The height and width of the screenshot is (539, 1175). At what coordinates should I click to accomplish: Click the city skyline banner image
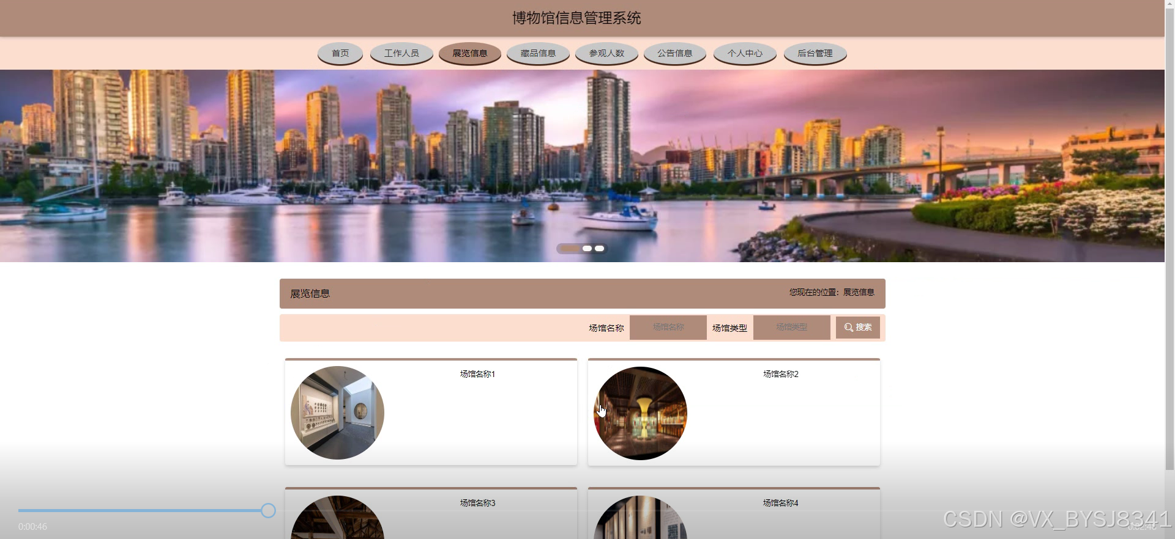pos(582,166)
